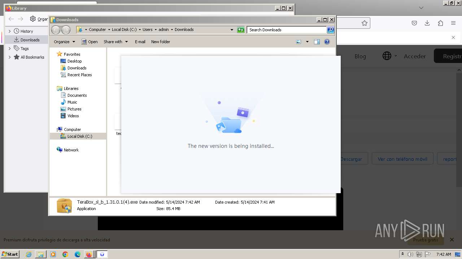
Task: Click the Firefox bookmark star icon
Action: (365, 23)
